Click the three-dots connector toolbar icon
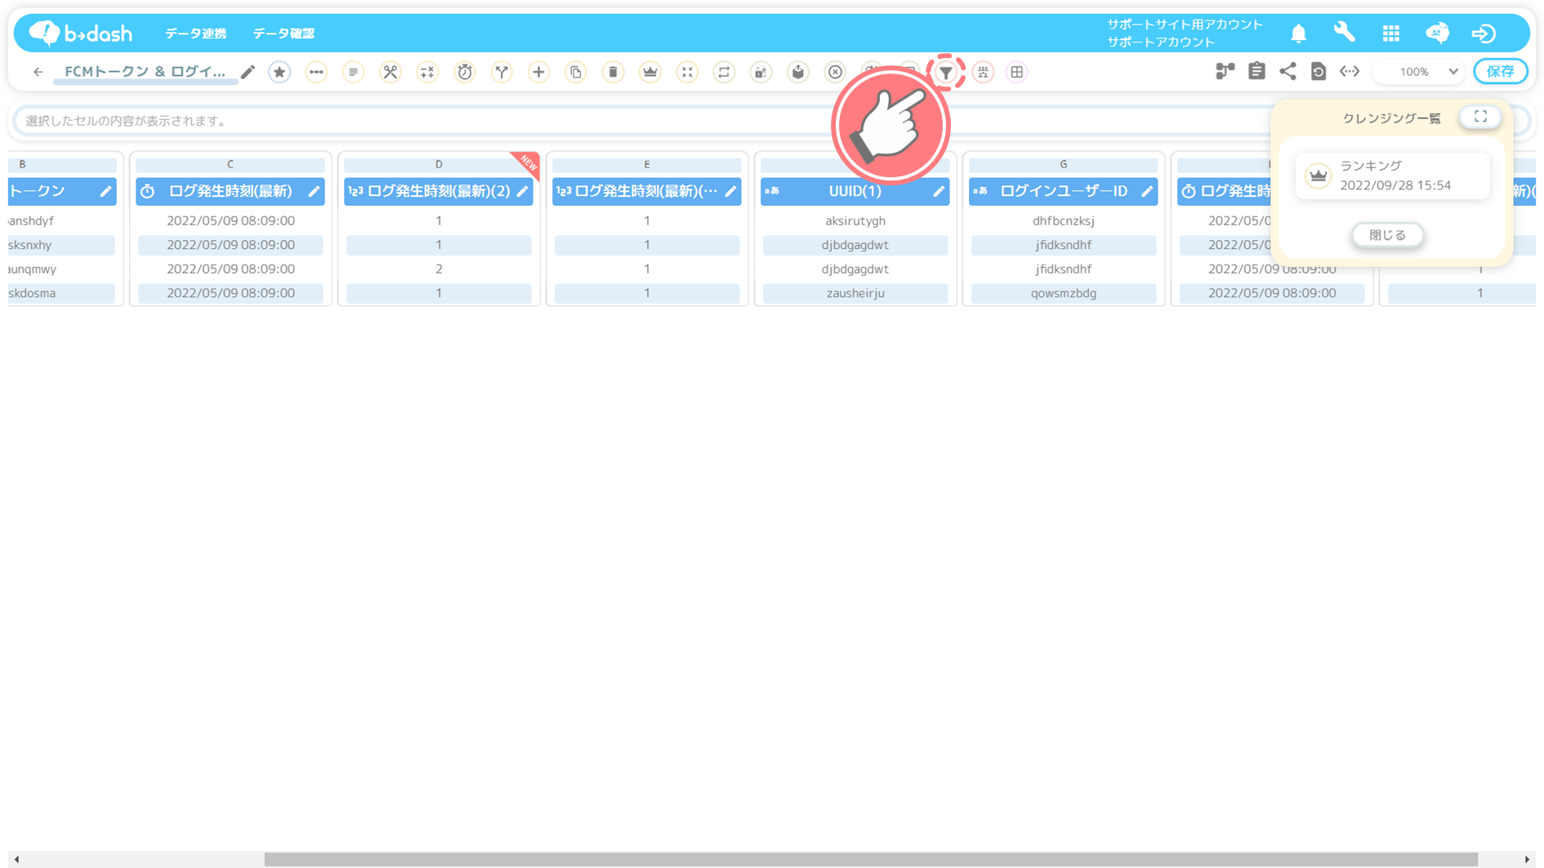Screen dimensions: 1544x868 coord(316,72)
